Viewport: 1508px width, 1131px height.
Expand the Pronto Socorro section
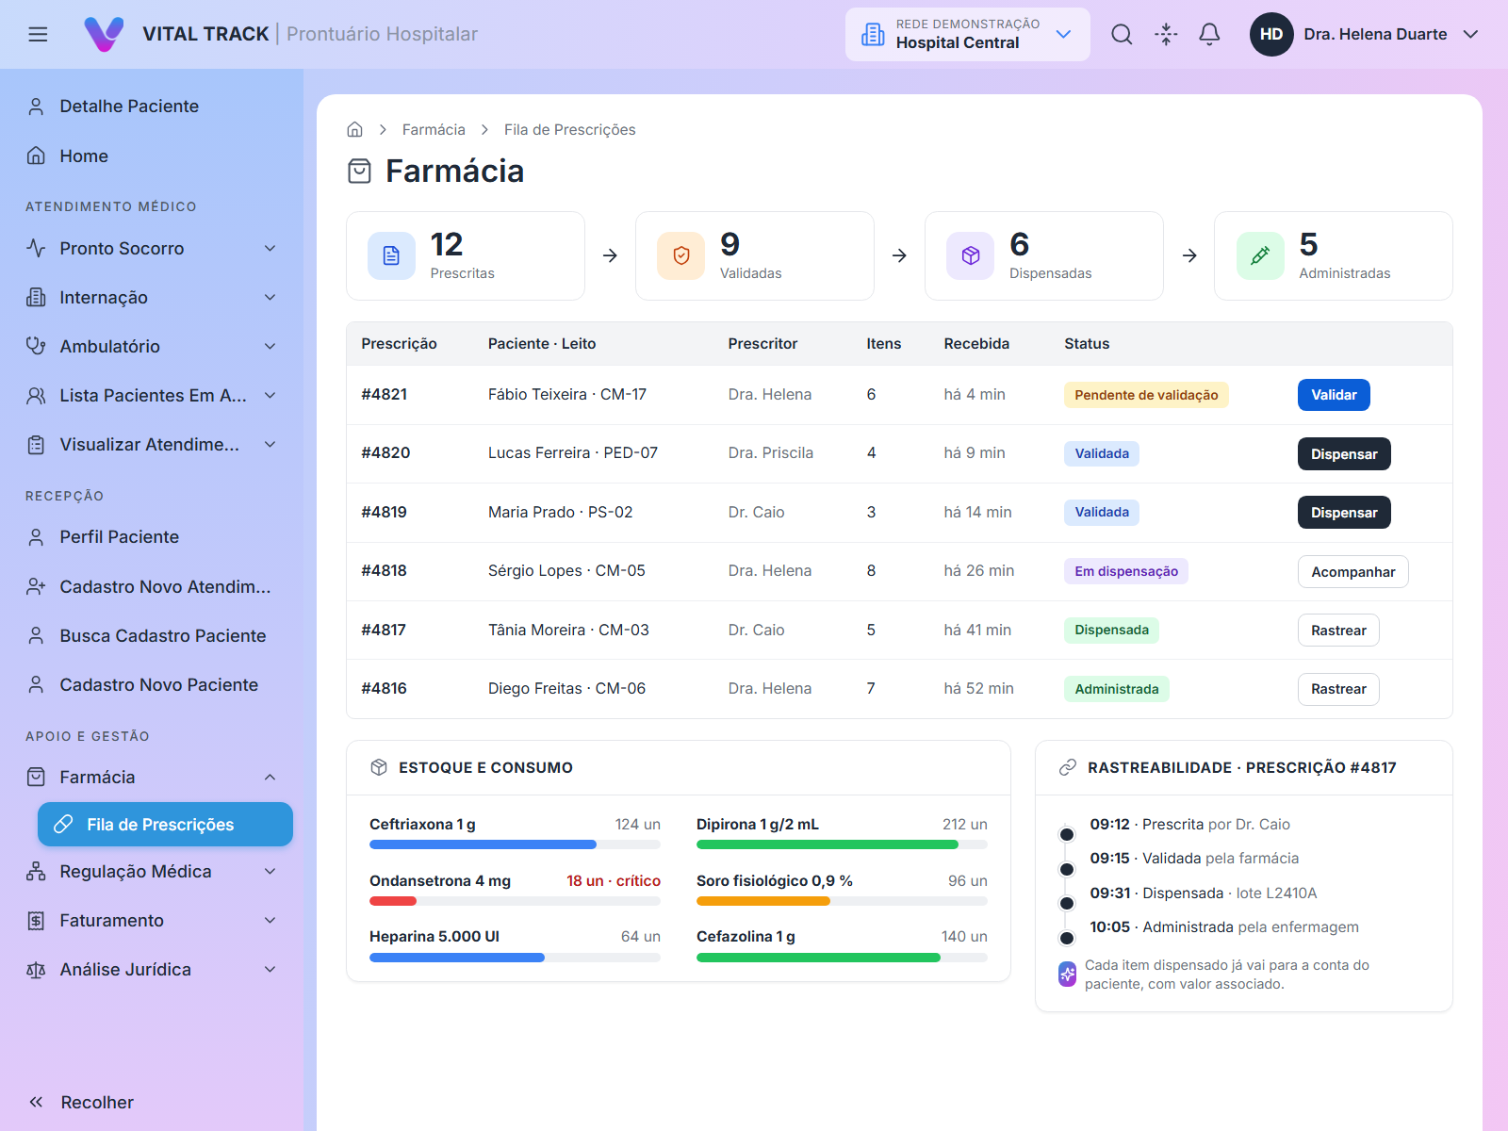point(152,249)
